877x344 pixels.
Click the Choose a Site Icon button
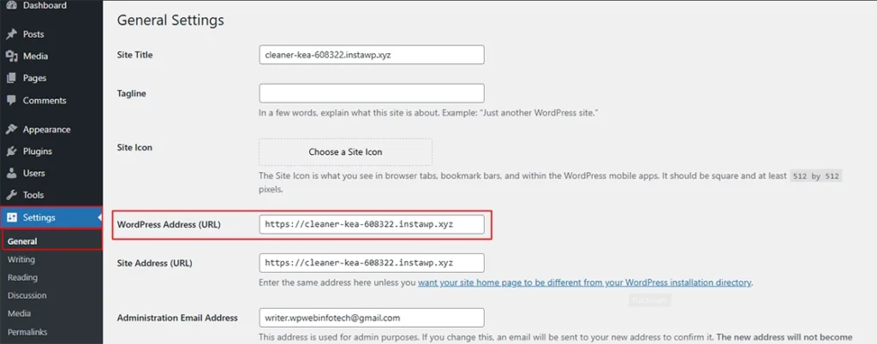(x=345, y=152)
